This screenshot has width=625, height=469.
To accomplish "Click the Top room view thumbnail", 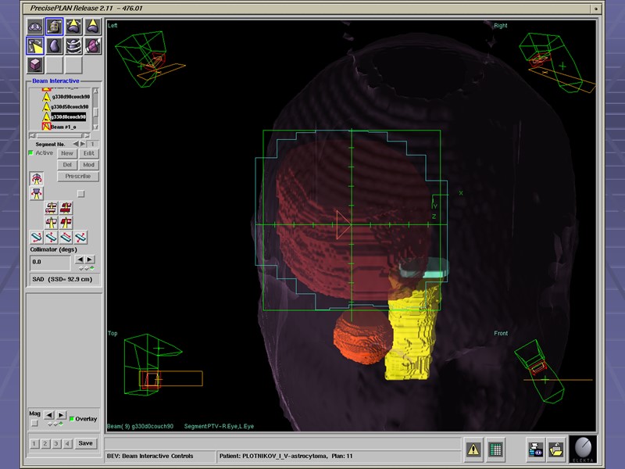I will tap(162, 365).
